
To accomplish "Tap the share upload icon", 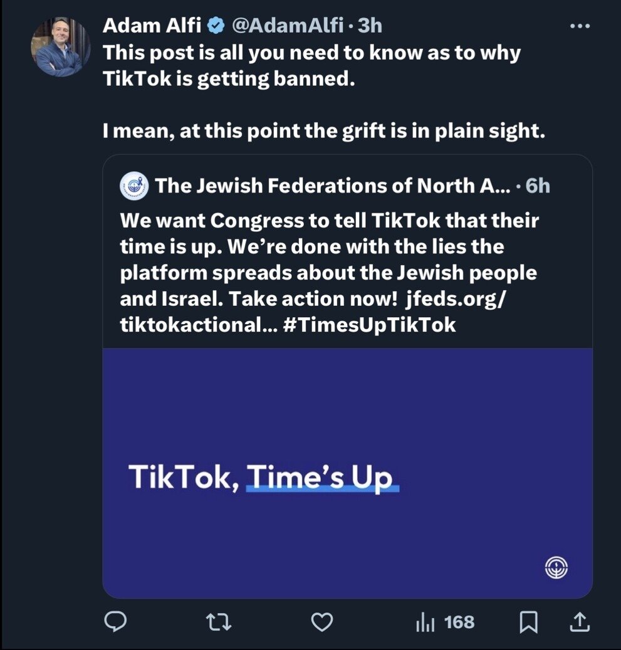I will [x=579, y=622].
